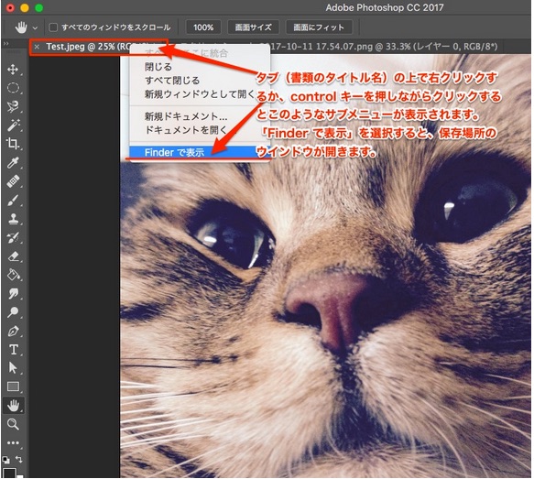Select the Zoom tool
534x479 pixels.
[x=13, y=424]
